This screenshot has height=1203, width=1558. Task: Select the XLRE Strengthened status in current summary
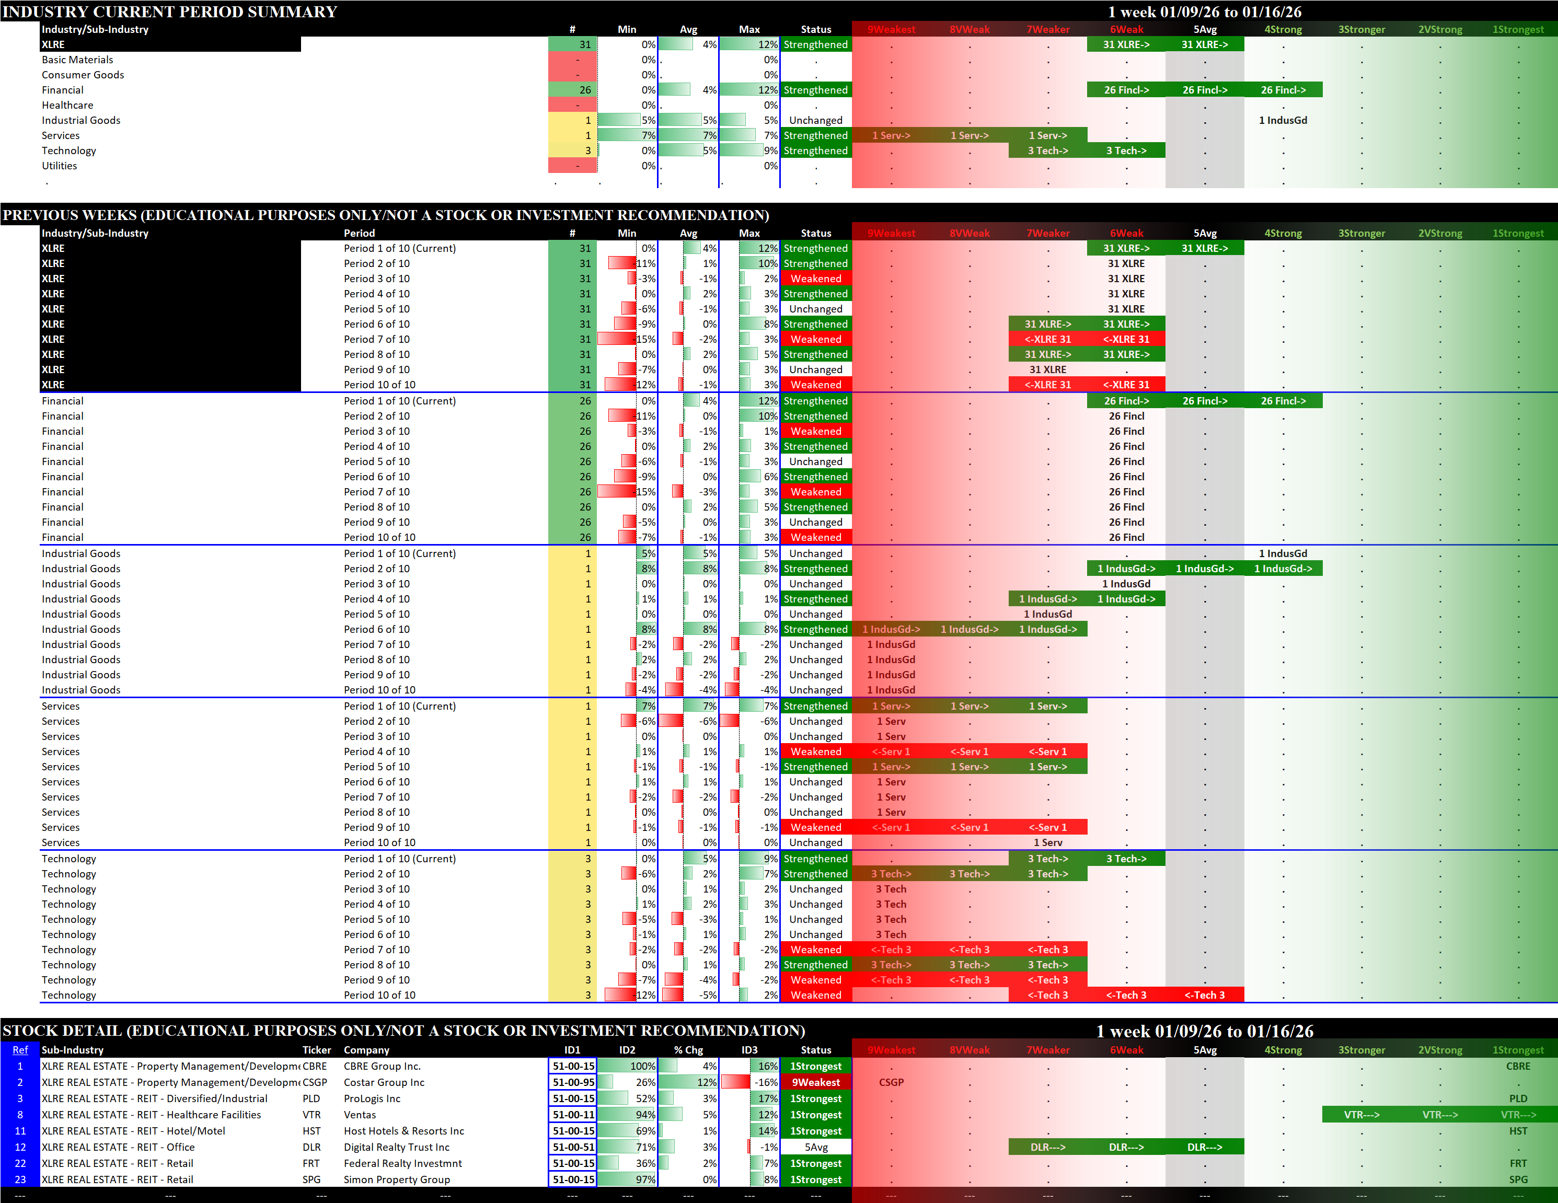[x=815, y=44]
